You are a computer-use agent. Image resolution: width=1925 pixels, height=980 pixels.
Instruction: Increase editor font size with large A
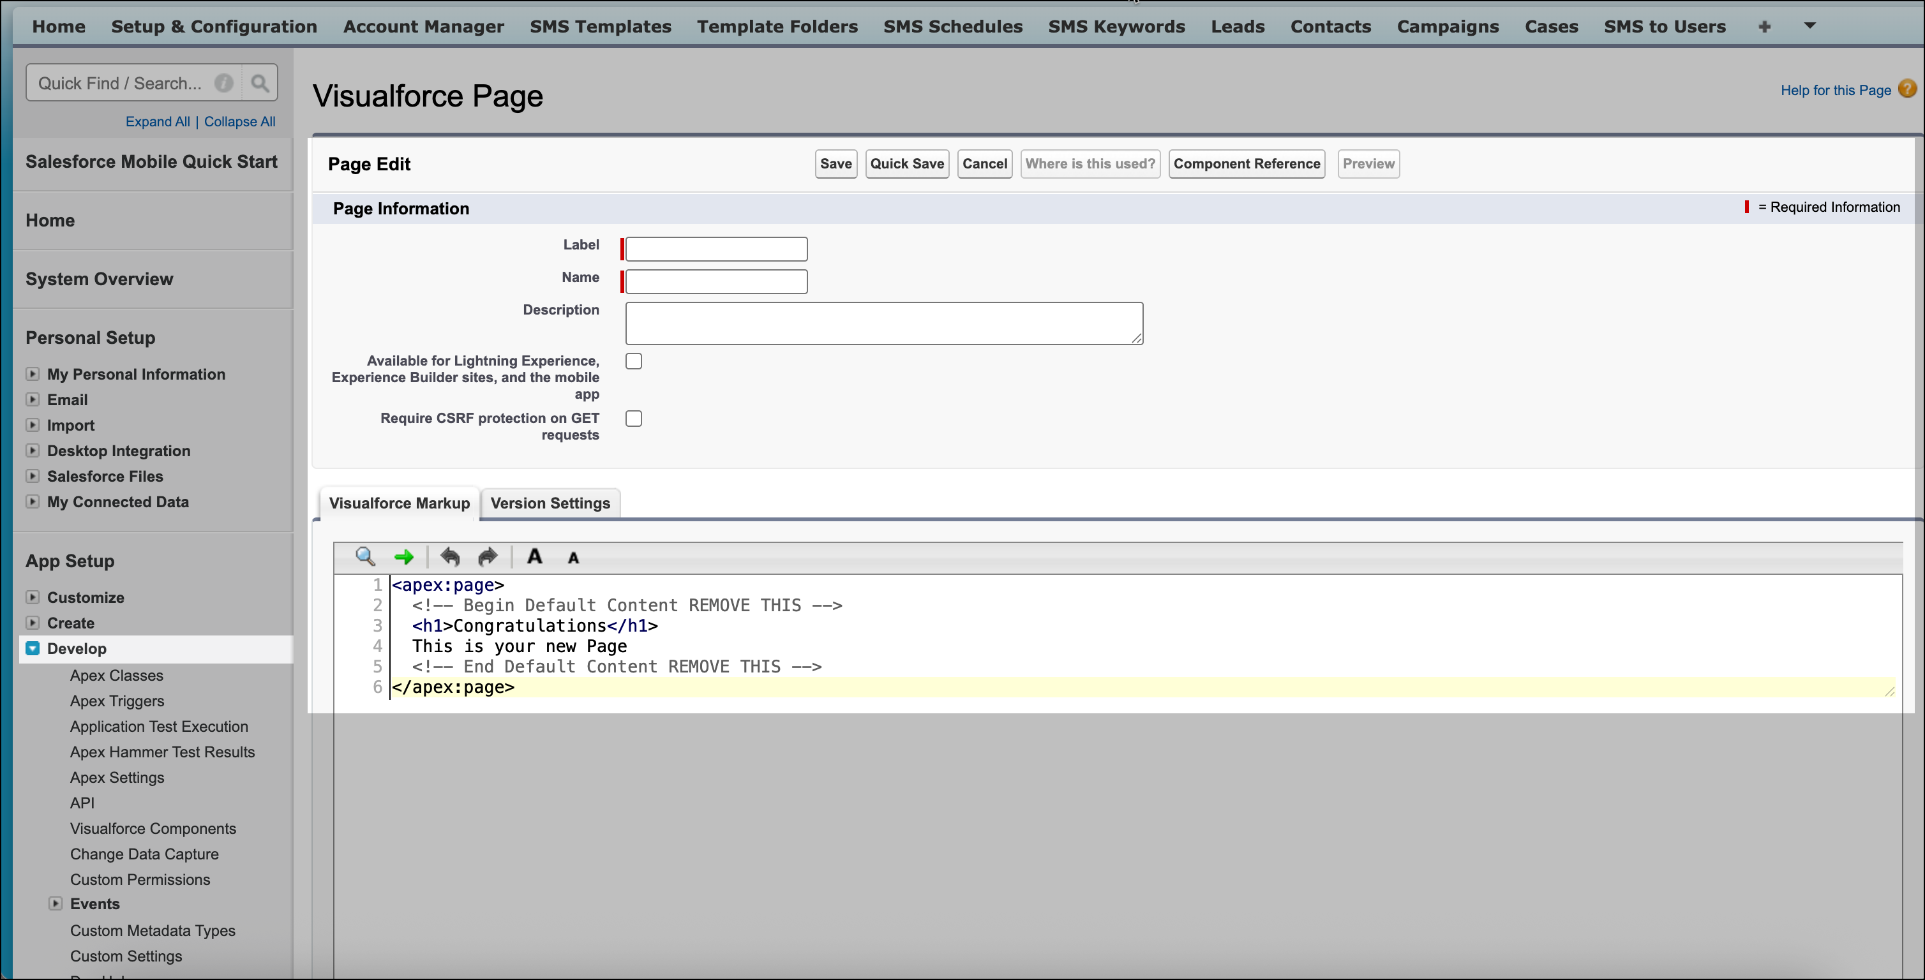click(534, 556)
